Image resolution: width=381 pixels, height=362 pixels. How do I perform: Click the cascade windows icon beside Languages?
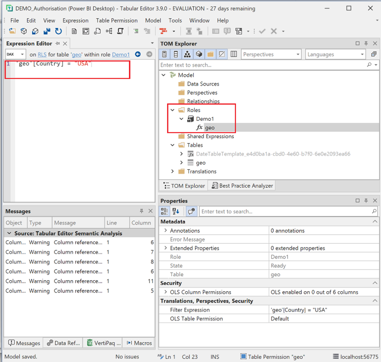click(x=374, y=54)
